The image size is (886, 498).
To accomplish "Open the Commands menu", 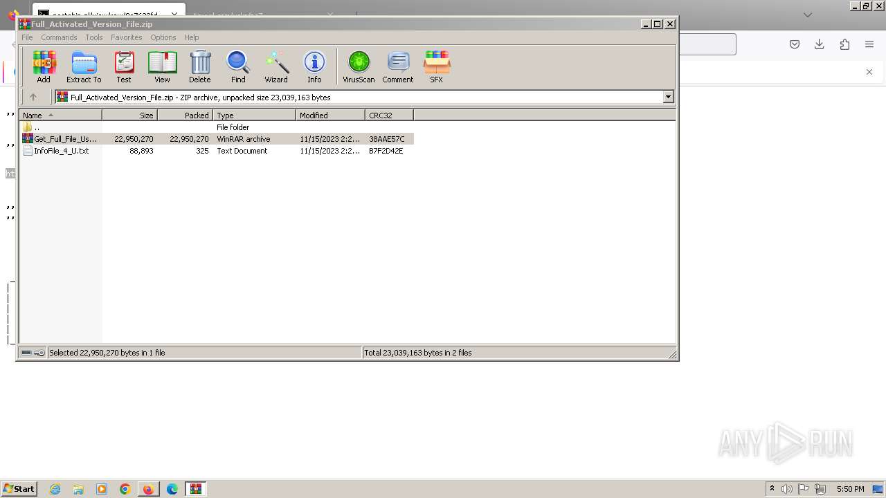I will tap(59, 37).
